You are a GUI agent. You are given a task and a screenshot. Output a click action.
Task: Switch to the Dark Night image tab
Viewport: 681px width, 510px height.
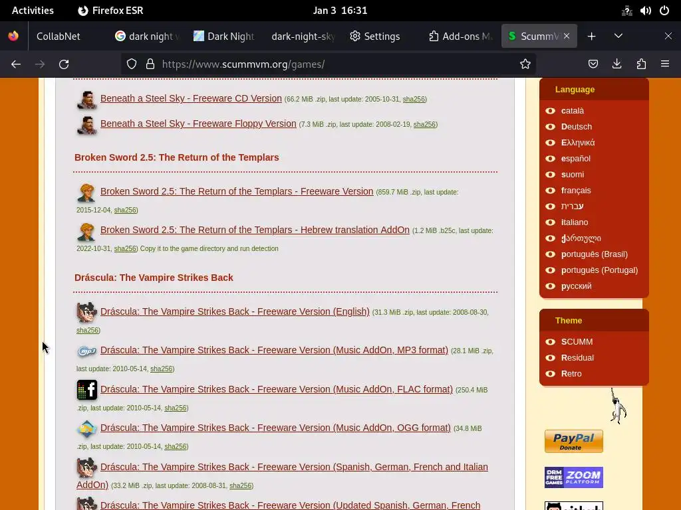click(224, 37)
